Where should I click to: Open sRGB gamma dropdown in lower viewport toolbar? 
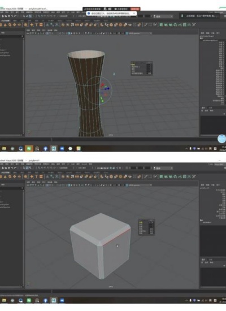(140, 185)
